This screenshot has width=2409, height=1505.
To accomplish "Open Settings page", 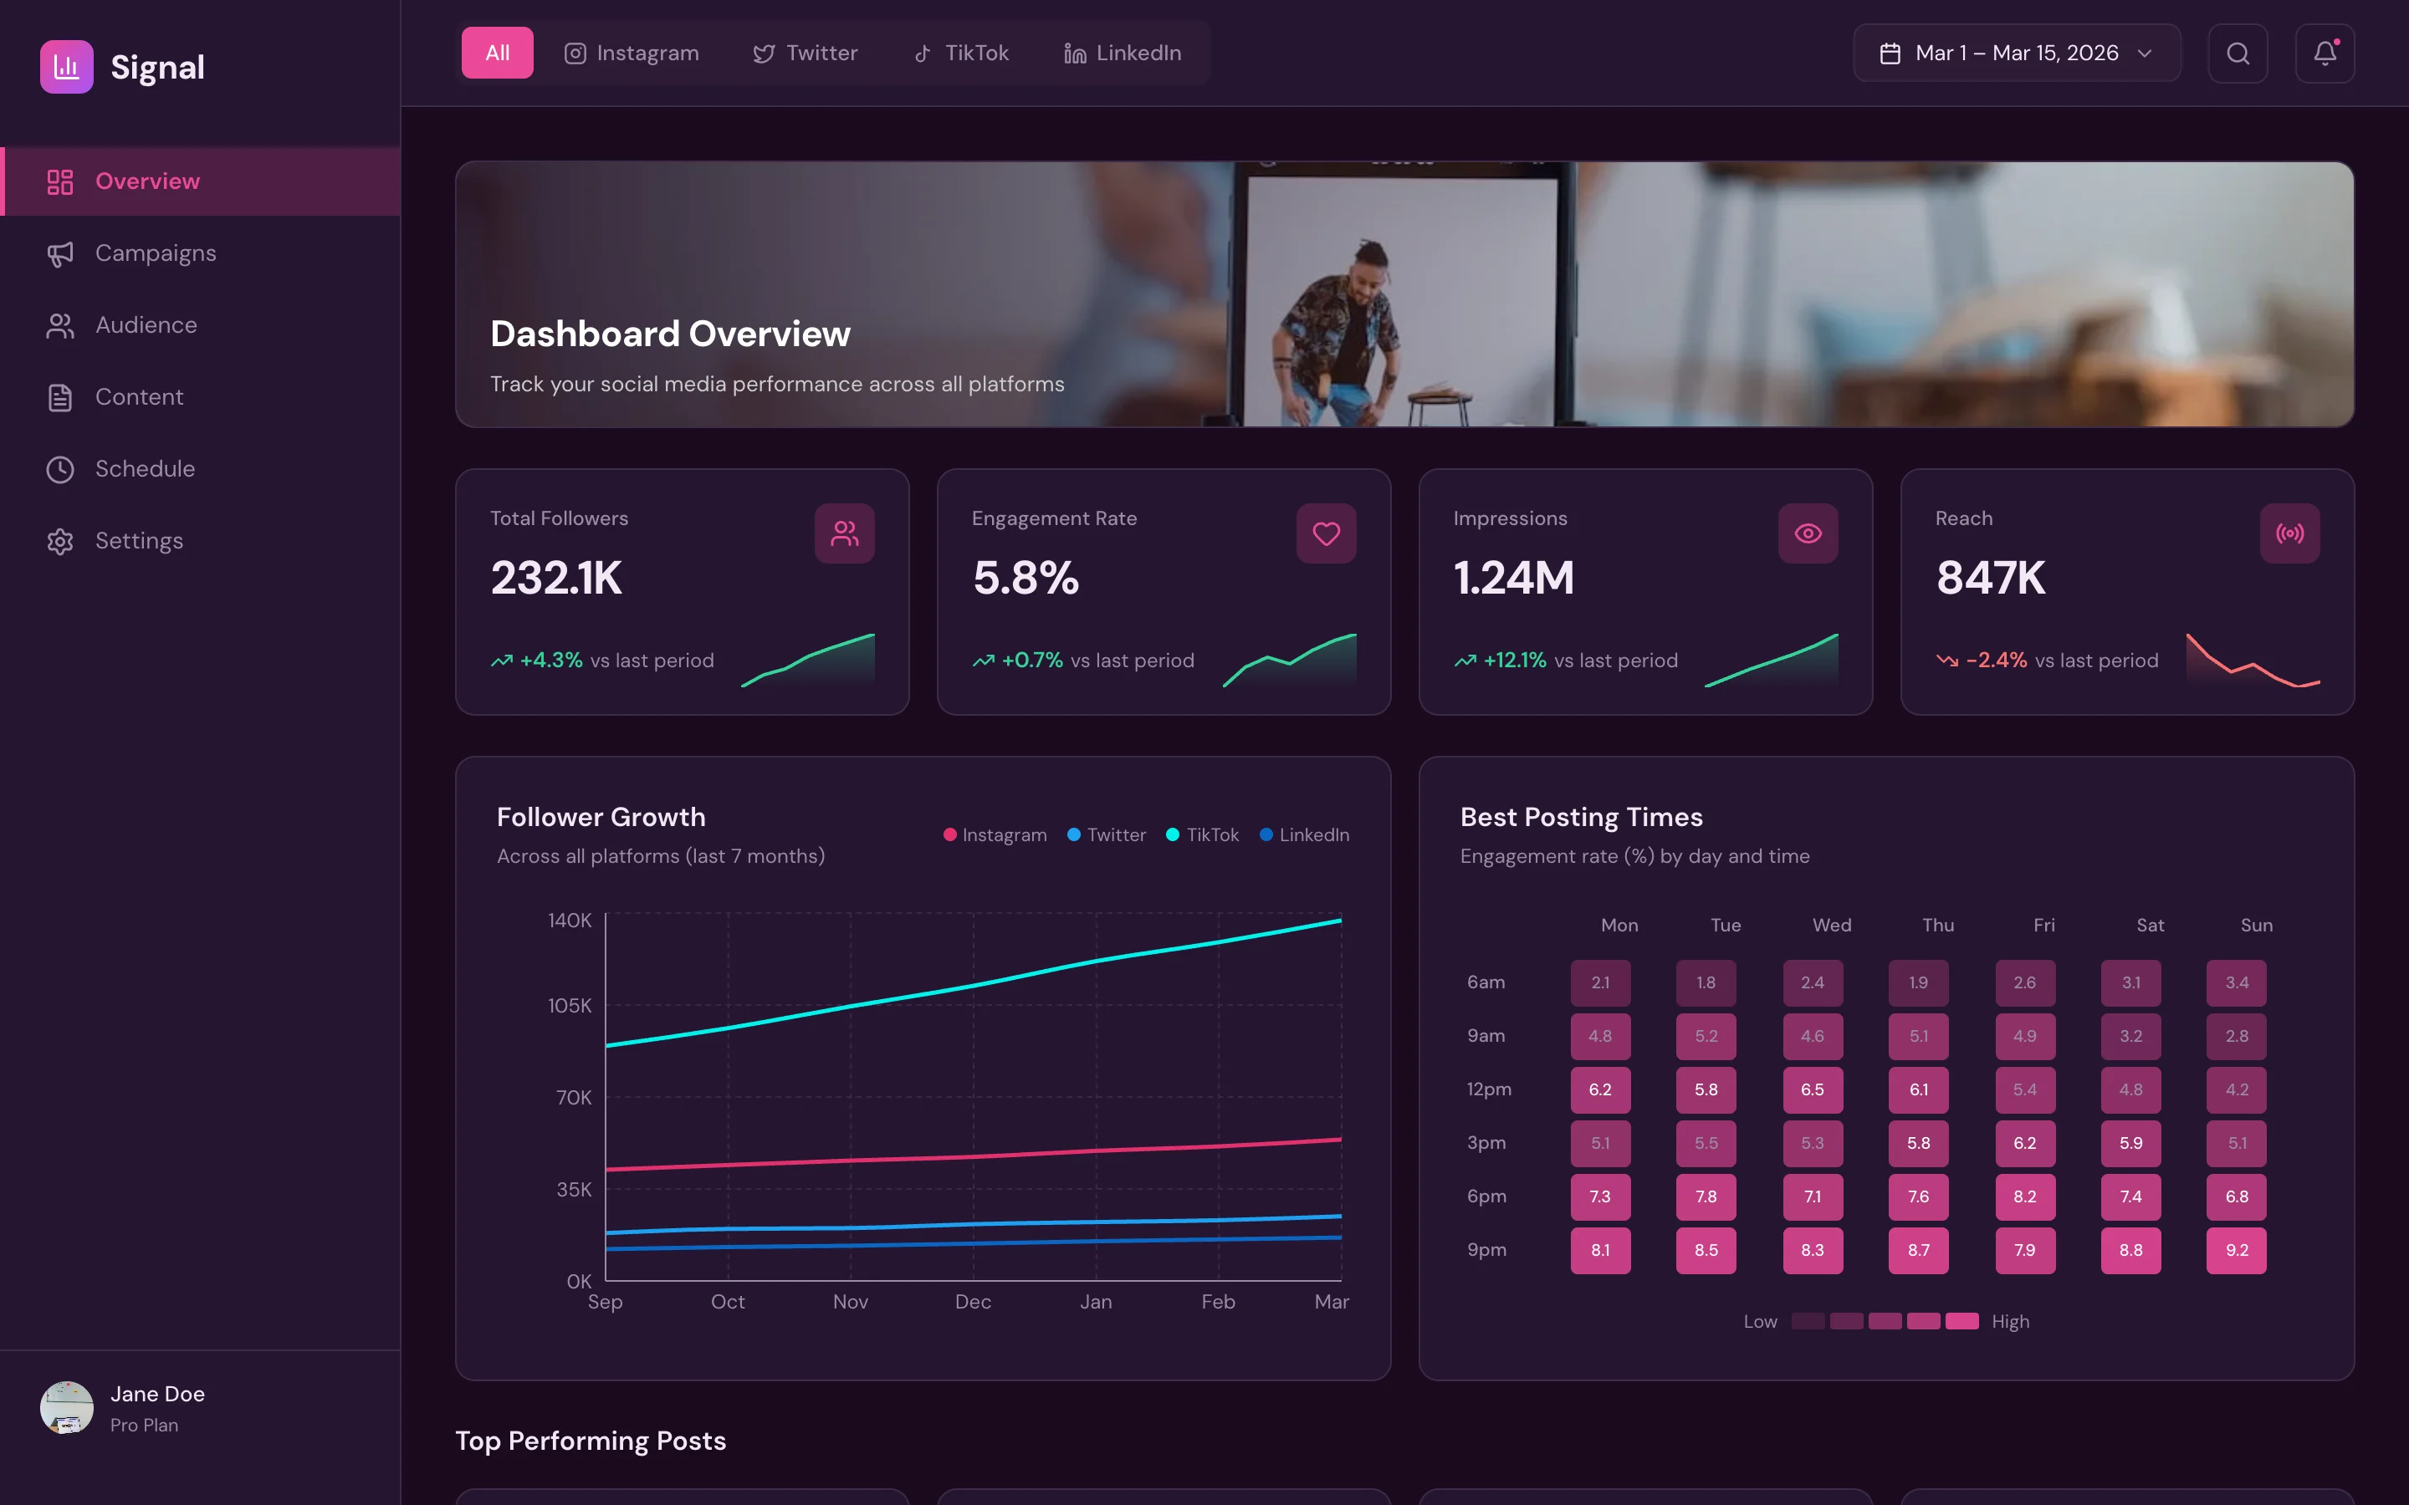I will 200,540.
